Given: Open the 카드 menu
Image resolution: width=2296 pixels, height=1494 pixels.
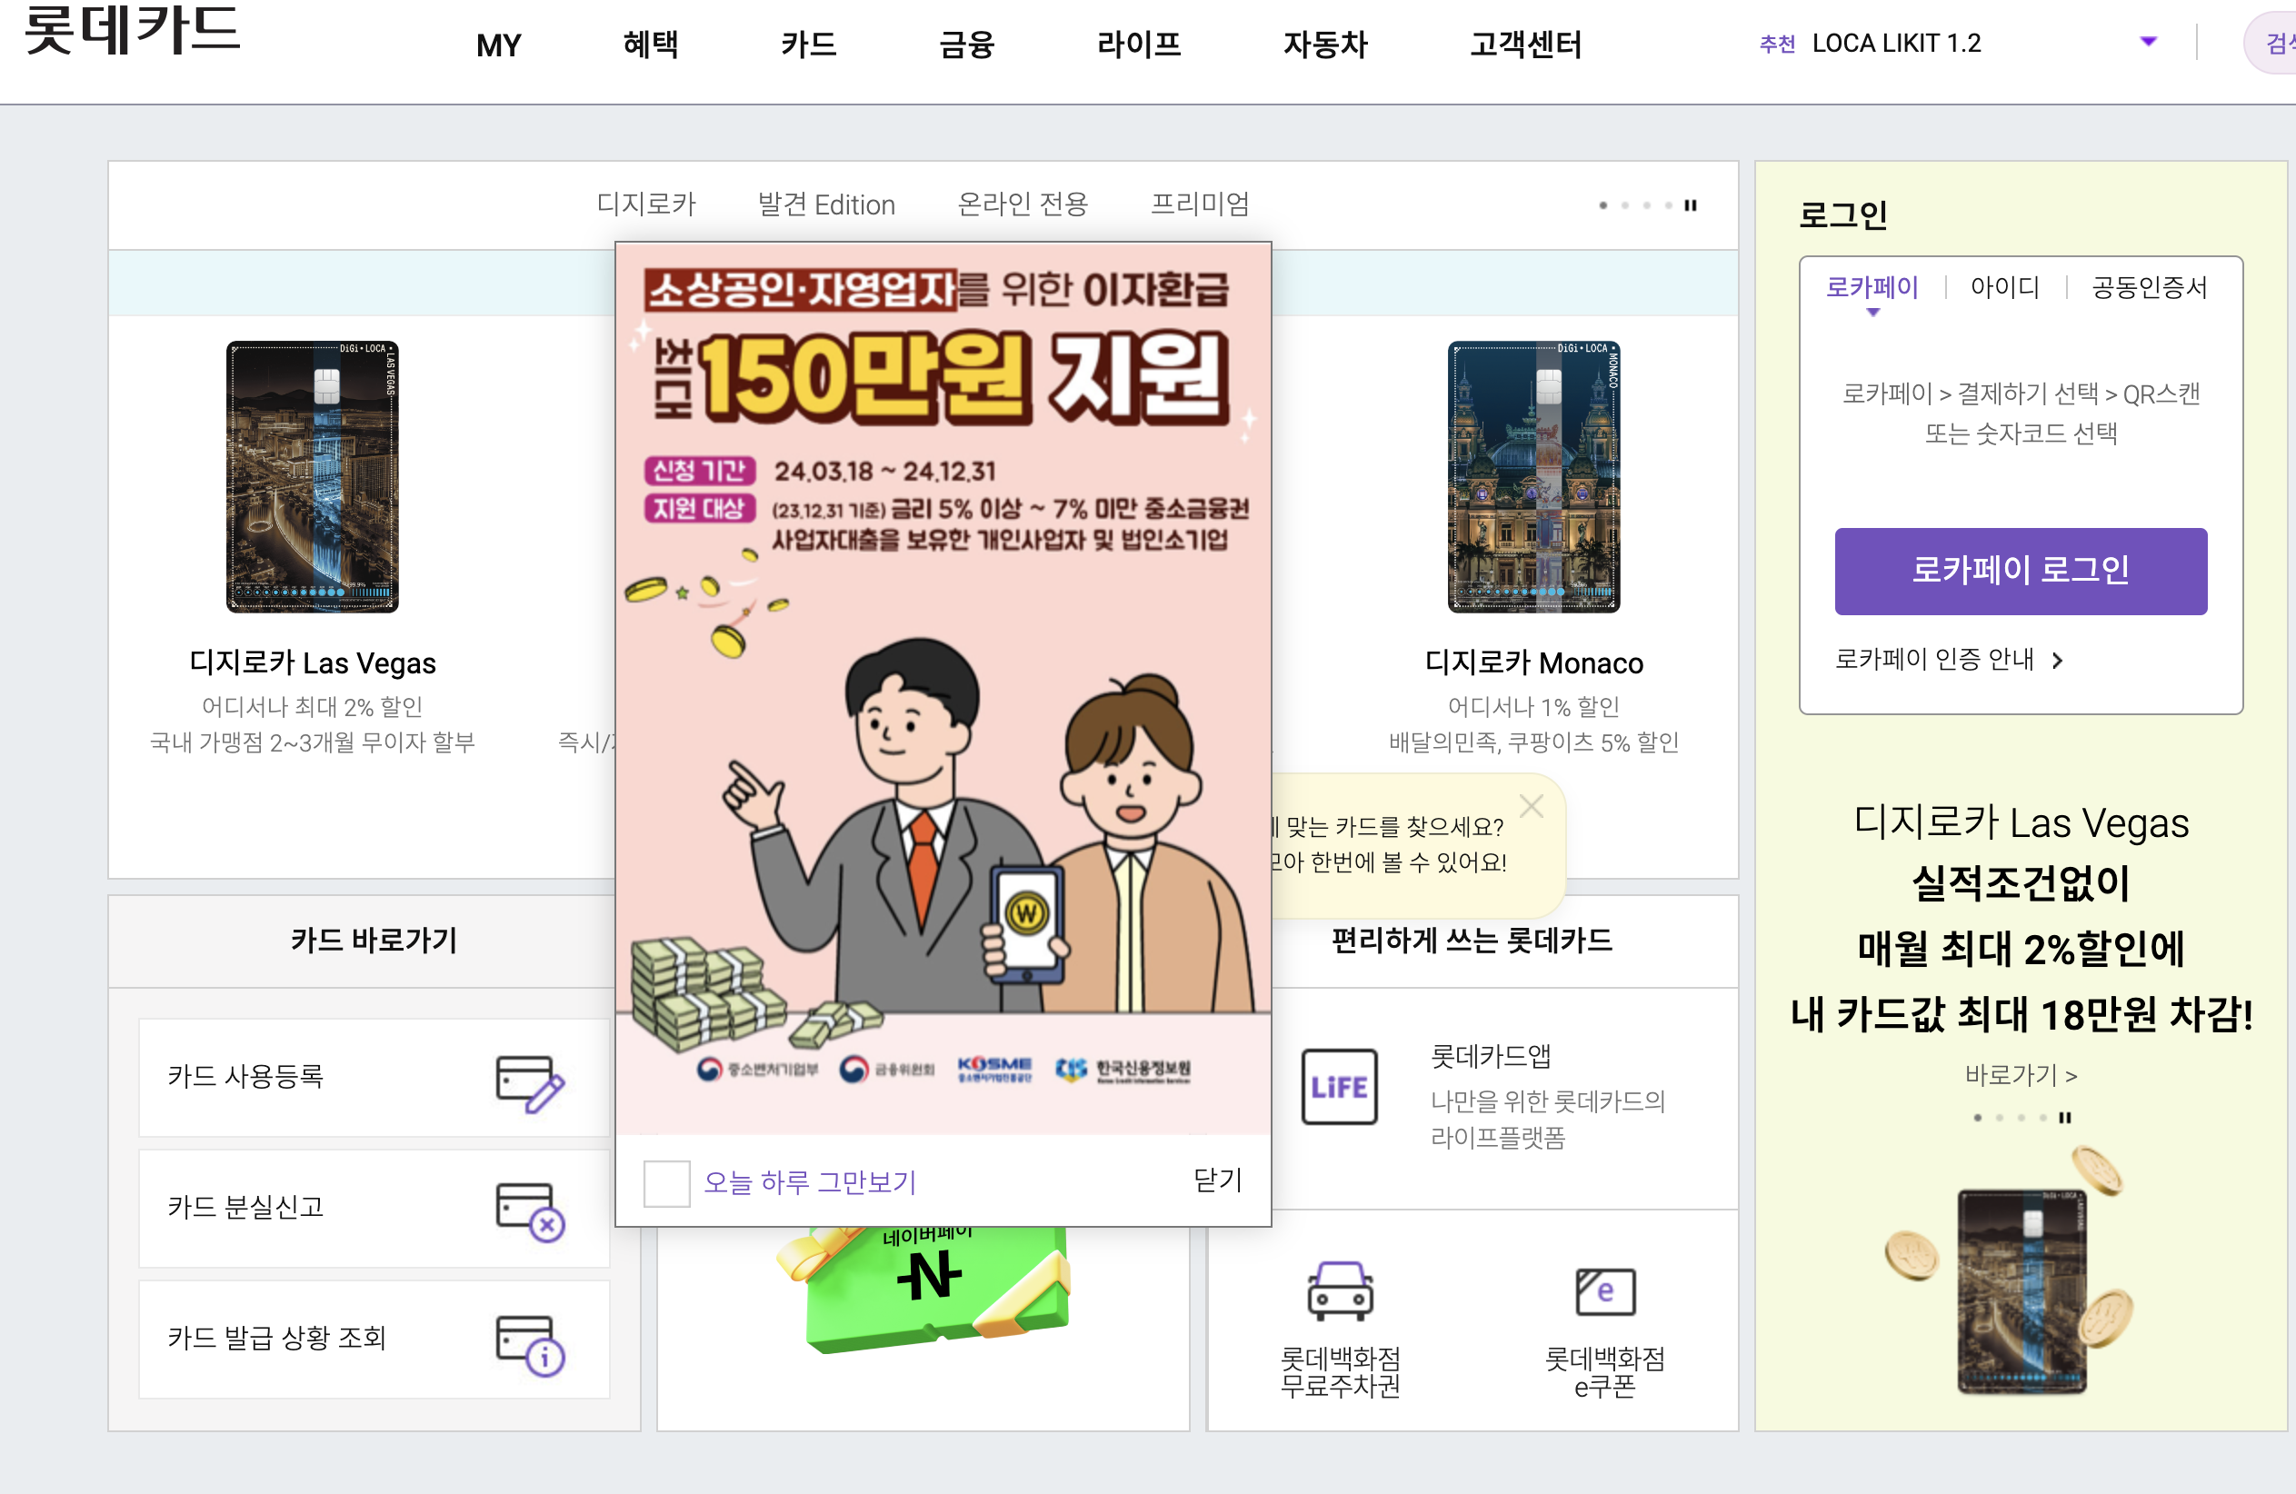Looking at the screenshot, I should [808, 45].
